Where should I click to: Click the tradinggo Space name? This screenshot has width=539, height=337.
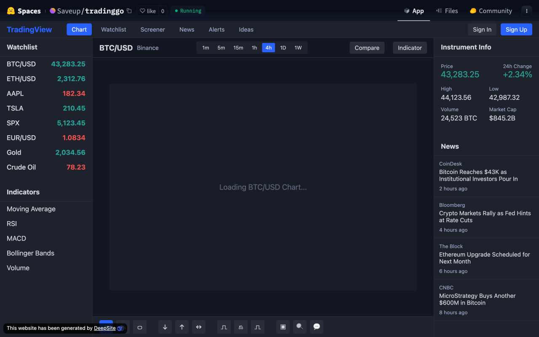pos(104,11)
